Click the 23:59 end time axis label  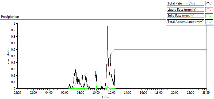point(206,93)
